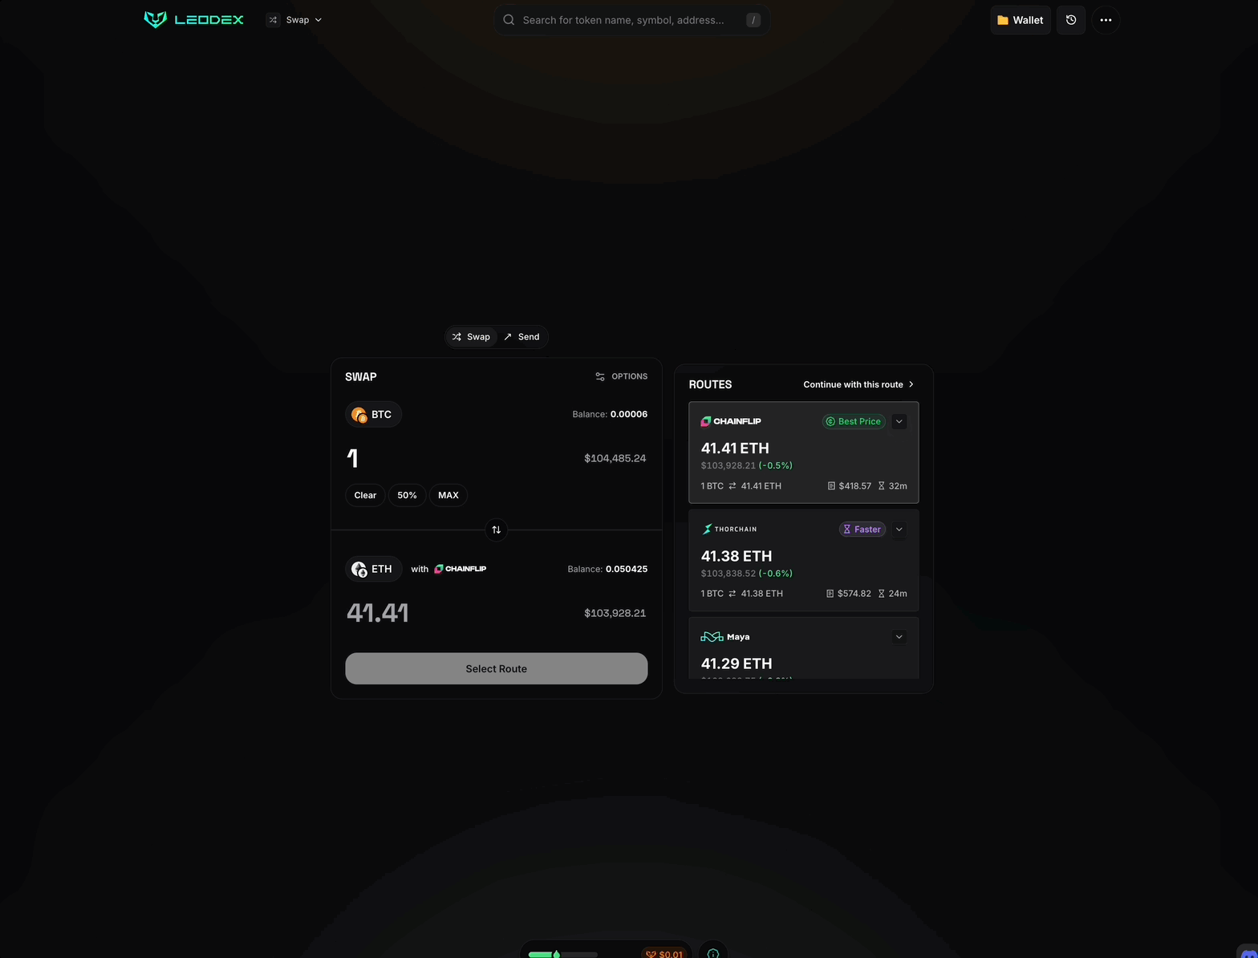This screenshot has height=958, width=1258.
Task: Clear the entered swap amount
Action: point(365,495)
